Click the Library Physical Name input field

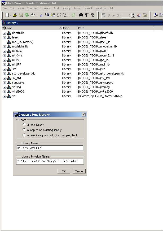pos(50,161)
